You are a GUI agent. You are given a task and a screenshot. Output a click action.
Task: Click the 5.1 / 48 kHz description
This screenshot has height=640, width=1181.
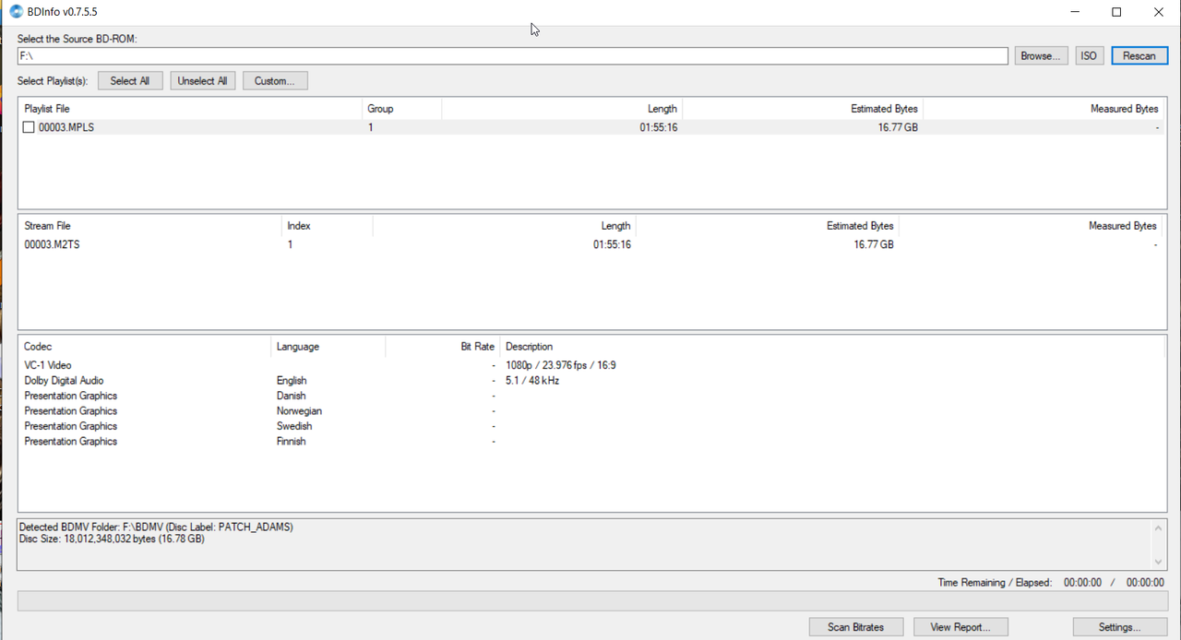click(x=532, y=380)
